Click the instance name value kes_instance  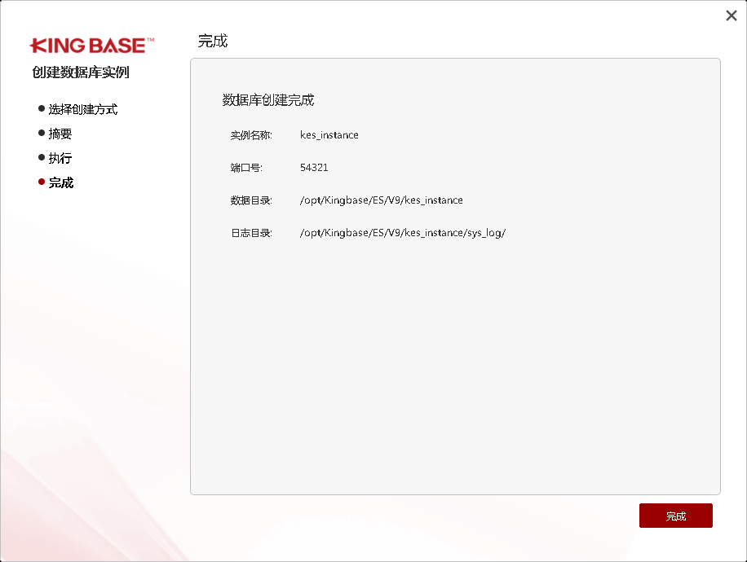point(329,134)
